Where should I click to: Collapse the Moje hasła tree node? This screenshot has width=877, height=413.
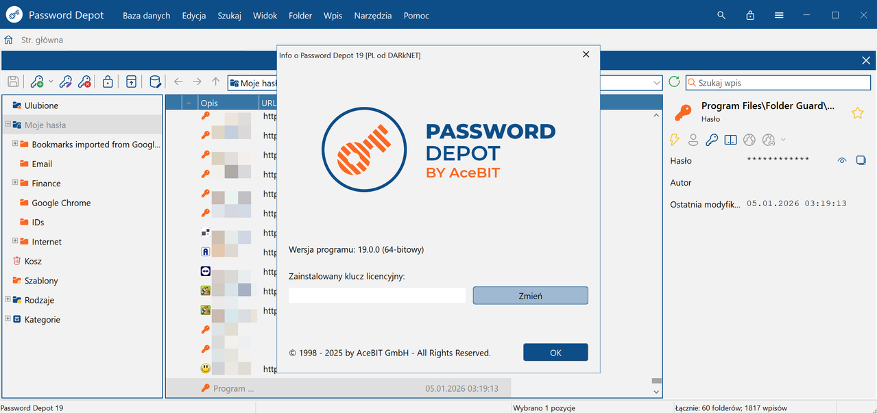coord(8,125)
